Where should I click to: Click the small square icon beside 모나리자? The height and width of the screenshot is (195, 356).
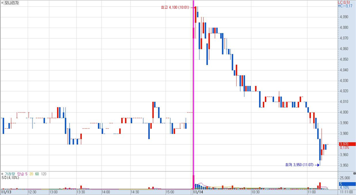[x=2, y=3]
